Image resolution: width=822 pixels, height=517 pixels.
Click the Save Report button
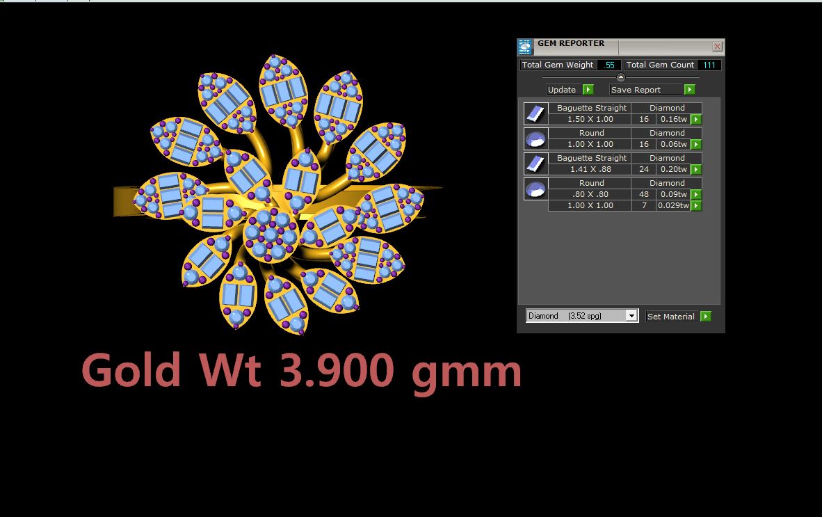652,90
